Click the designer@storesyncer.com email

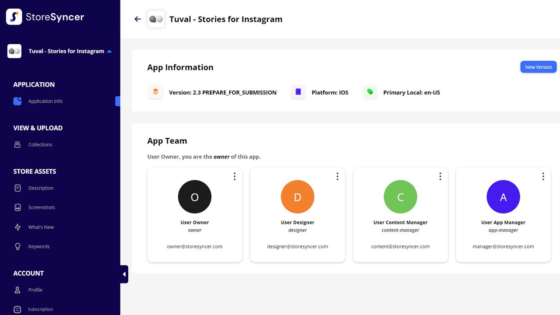(x=298, y=246)
